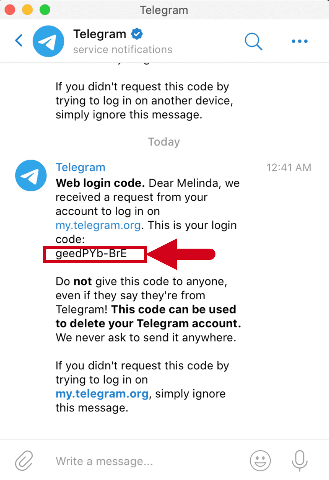The width and height of the screenshot is (329, 480).
Task: Click the Telegram sender name above message
Action: (80, 167)
